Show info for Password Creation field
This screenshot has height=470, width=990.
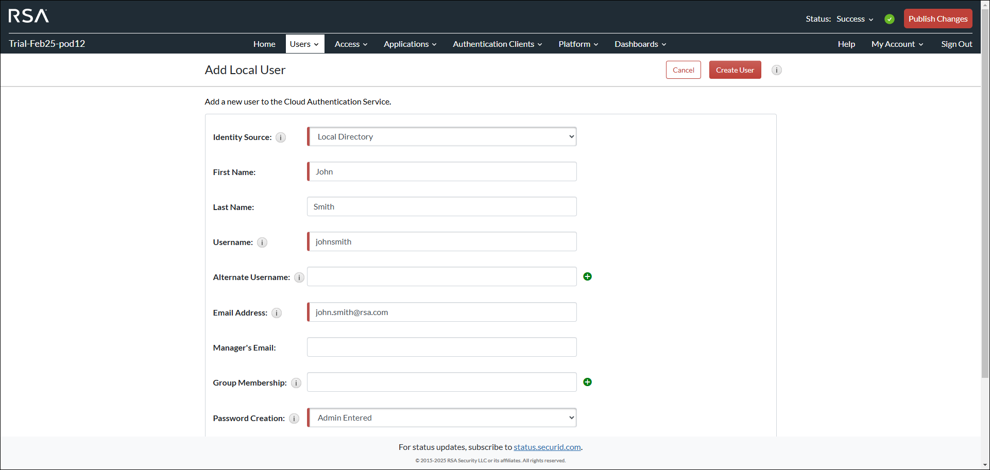294,419
